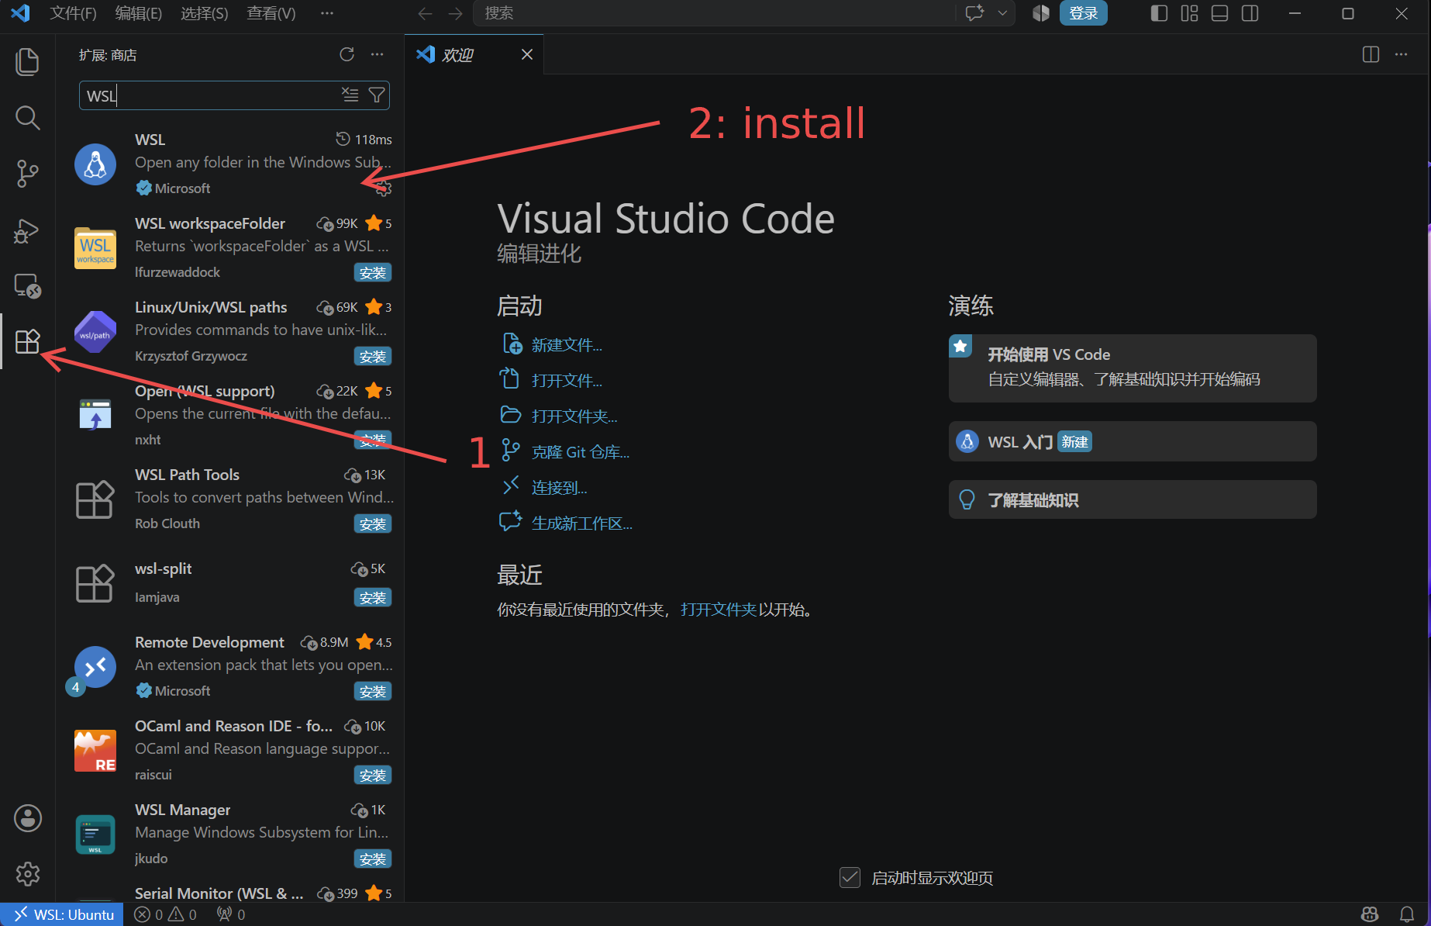Open the Accounts menu icon
This screenshot has width=1431, height=926.
click(x=28, y=818)
